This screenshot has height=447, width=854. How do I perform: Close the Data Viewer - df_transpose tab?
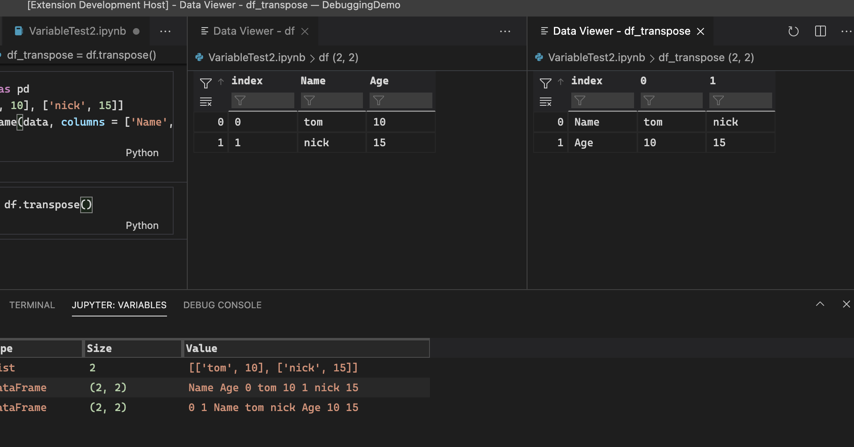point(701,31)
